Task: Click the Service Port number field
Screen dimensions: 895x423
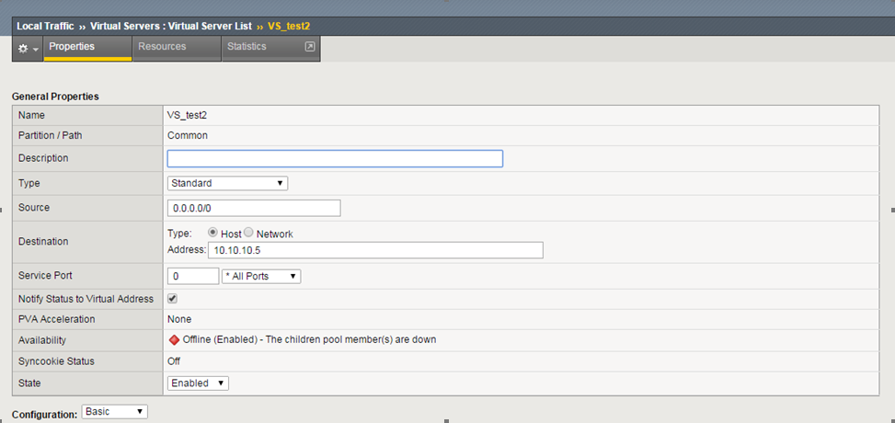Action: pyautogui.click(x=191, y=276)
